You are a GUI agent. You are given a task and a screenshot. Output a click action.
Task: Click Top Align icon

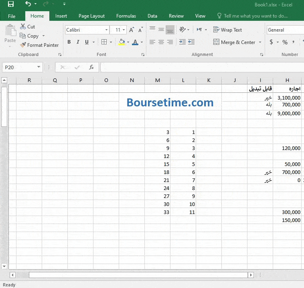pos(152,29)
